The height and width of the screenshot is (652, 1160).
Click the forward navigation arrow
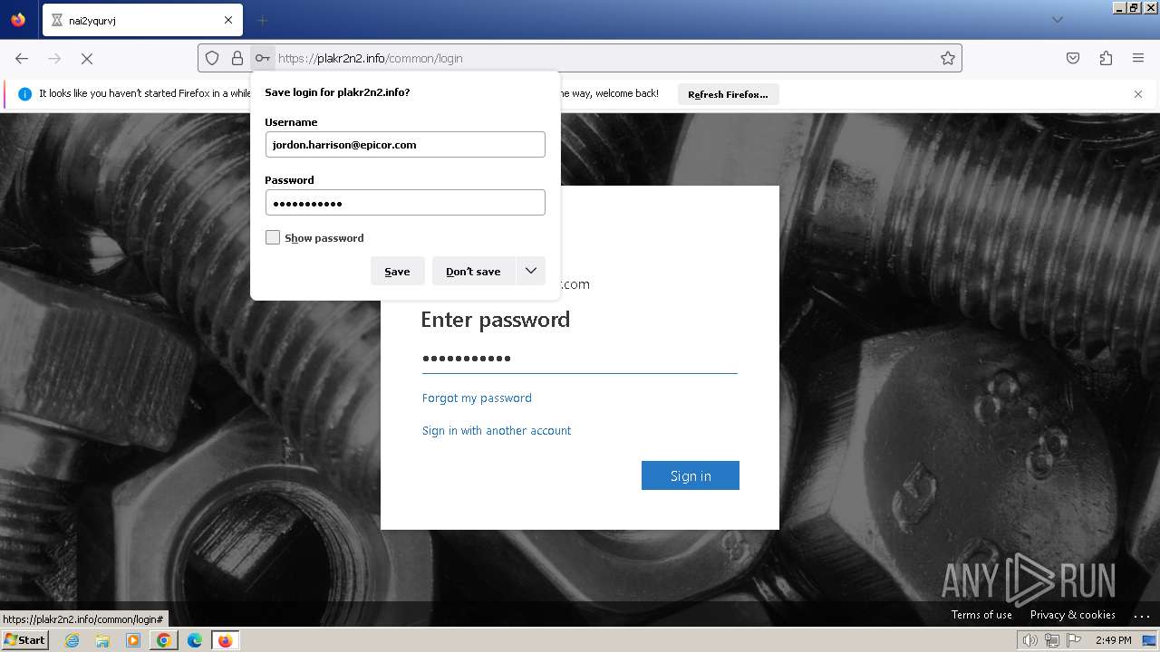(54, 58)
